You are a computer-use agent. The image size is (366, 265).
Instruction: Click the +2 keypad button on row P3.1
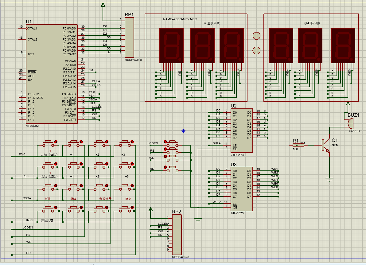[99, 165]
